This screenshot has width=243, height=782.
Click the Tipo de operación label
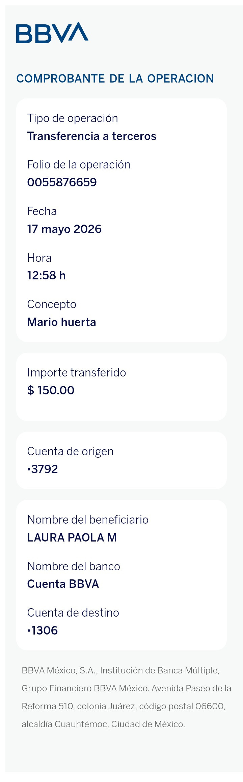pos(73,118)
